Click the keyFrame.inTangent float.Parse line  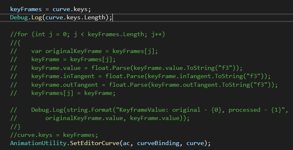click(140, 76)
